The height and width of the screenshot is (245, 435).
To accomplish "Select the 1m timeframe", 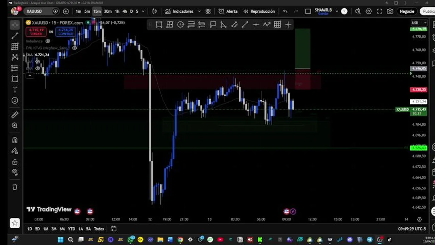I will click(x=78, y=11).
